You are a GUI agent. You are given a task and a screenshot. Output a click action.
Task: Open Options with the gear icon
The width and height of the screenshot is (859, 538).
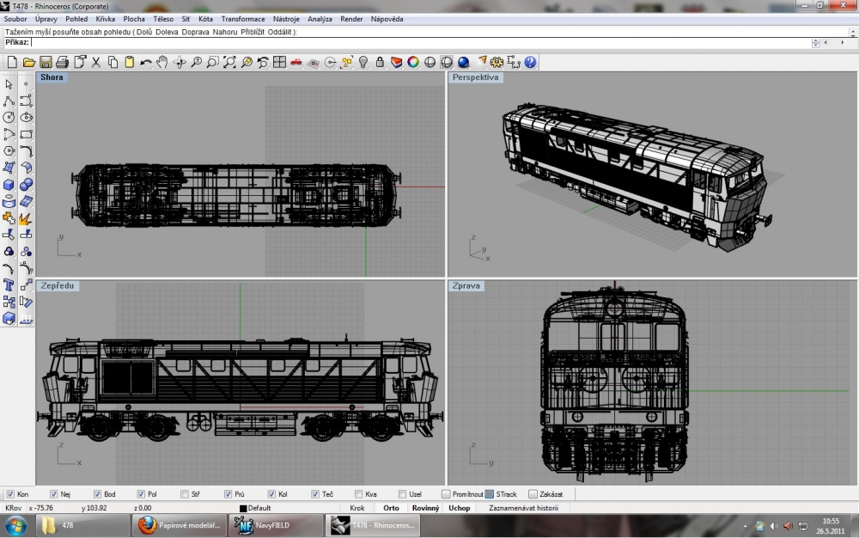click(497, 63)
